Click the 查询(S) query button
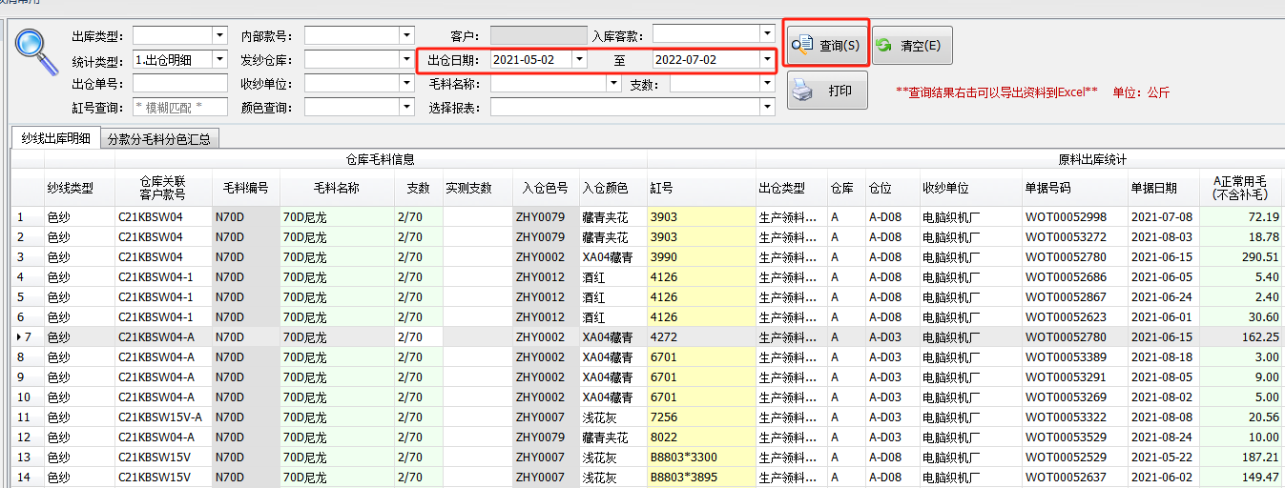1285x488 pixels. [x=826, y=45]
